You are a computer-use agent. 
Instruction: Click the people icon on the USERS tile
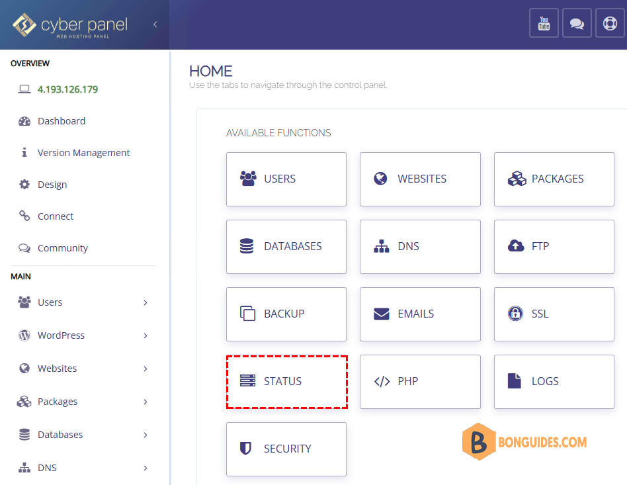(x=248, y=179)
